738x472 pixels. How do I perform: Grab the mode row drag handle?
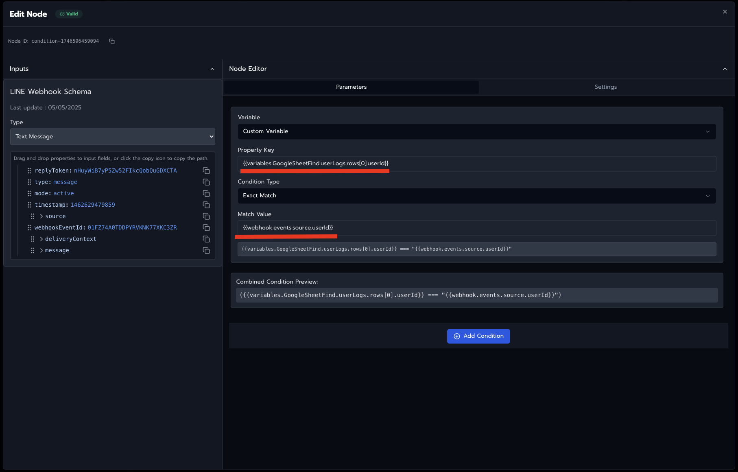[29, 193]
